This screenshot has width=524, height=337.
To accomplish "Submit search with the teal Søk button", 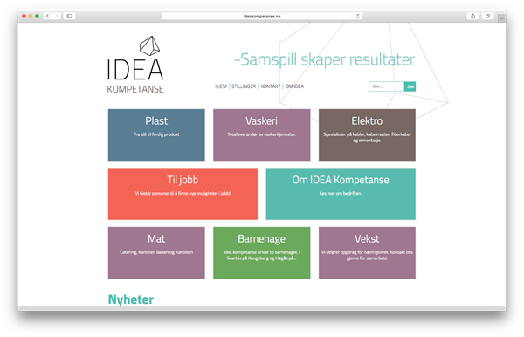I will (x=410, y=86).
